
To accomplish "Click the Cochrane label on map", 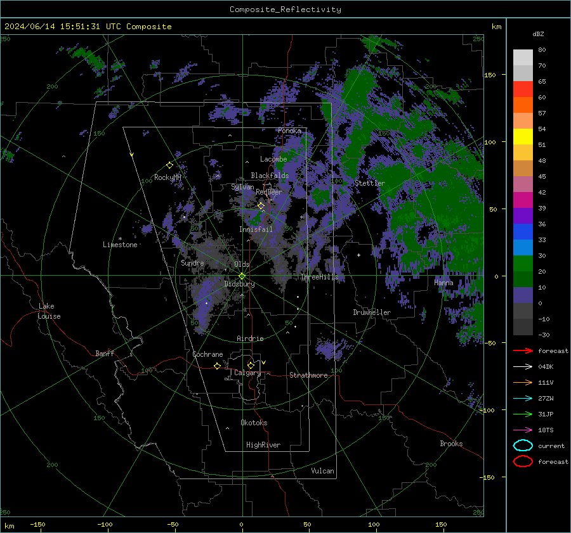I will [207, 354].
